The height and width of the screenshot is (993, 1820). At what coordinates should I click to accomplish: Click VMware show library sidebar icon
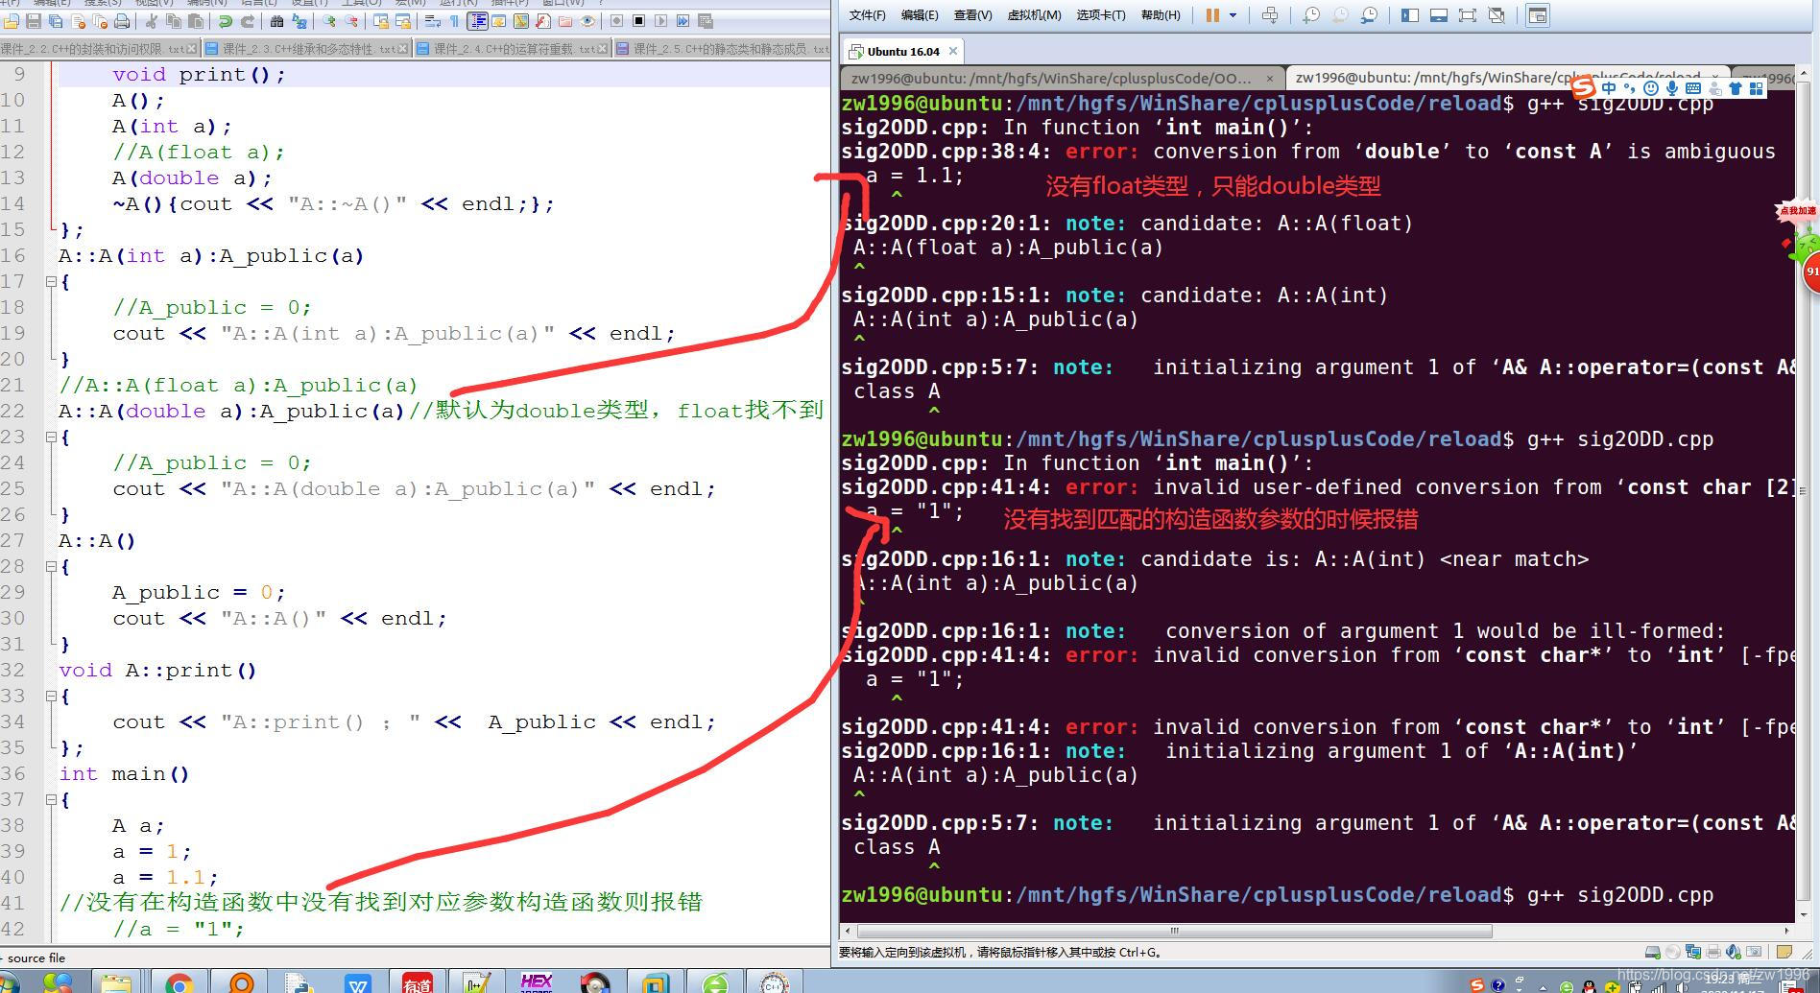[x=1409, y=15]
